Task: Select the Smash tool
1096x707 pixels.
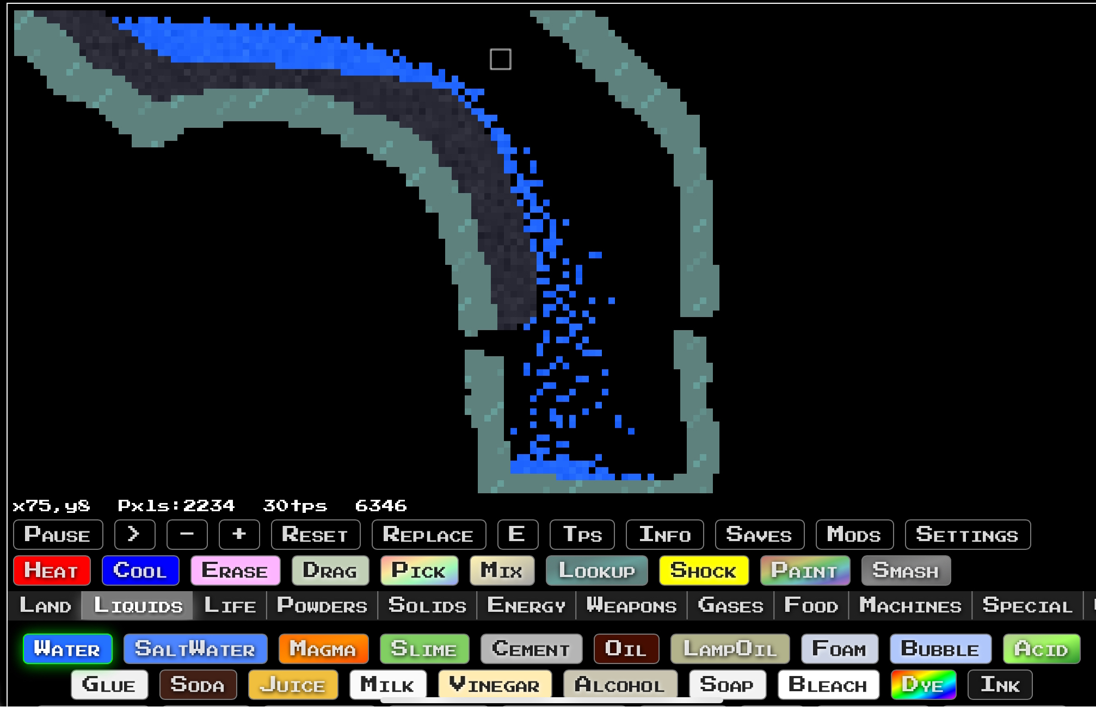Action: (x=906, y=570)
